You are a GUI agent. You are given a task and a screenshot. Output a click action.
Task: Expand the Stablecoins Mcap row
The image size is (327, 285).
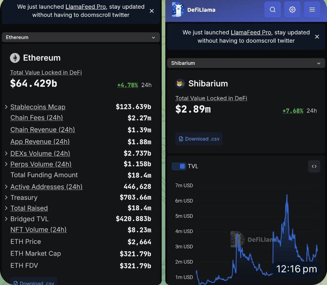[x=6, y=107]
